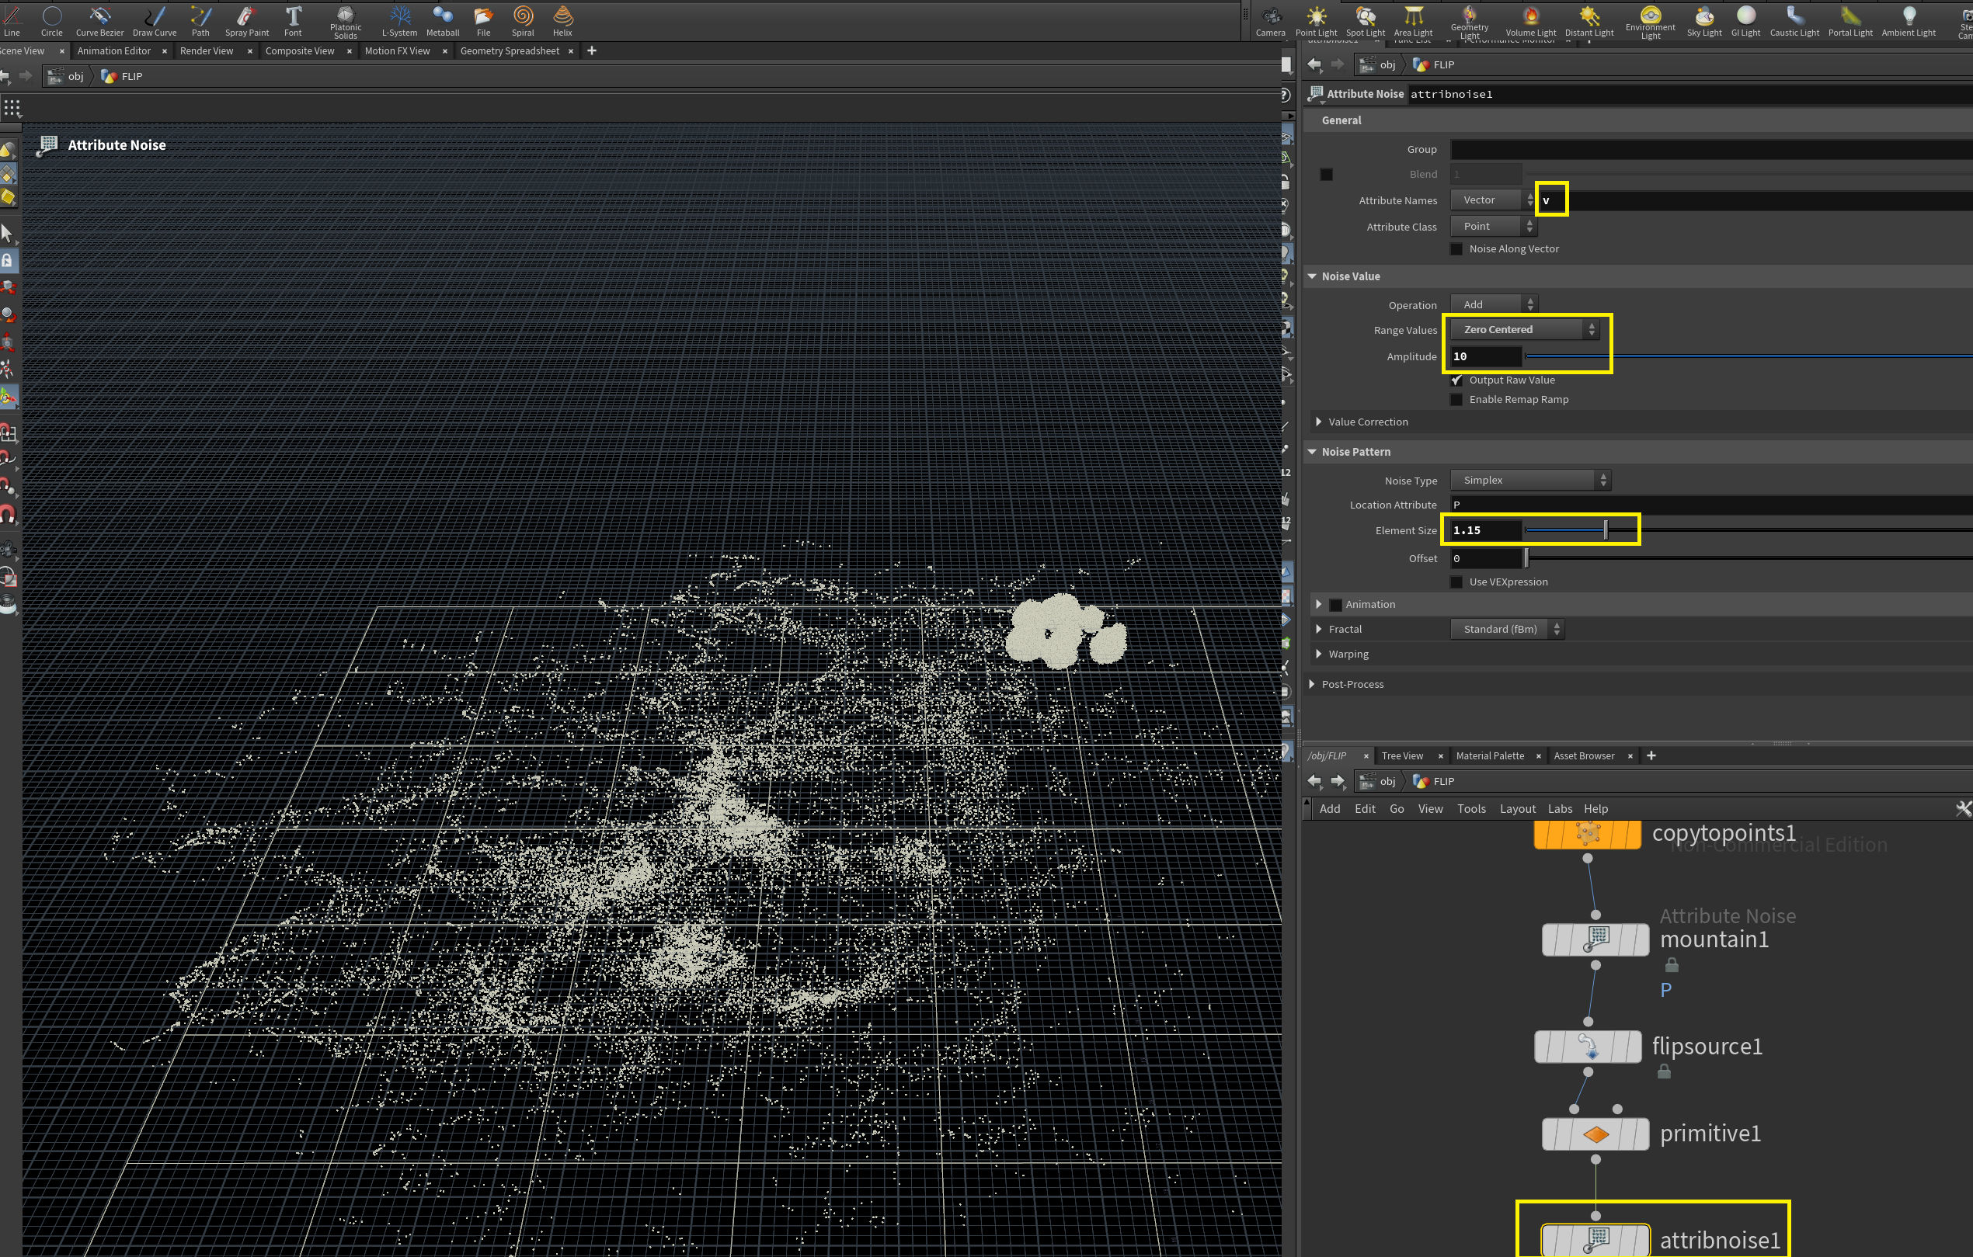Click the flipsource1 node in network
Viewport: 1973px width, 1257px height.
(x=1587, y=1047)
